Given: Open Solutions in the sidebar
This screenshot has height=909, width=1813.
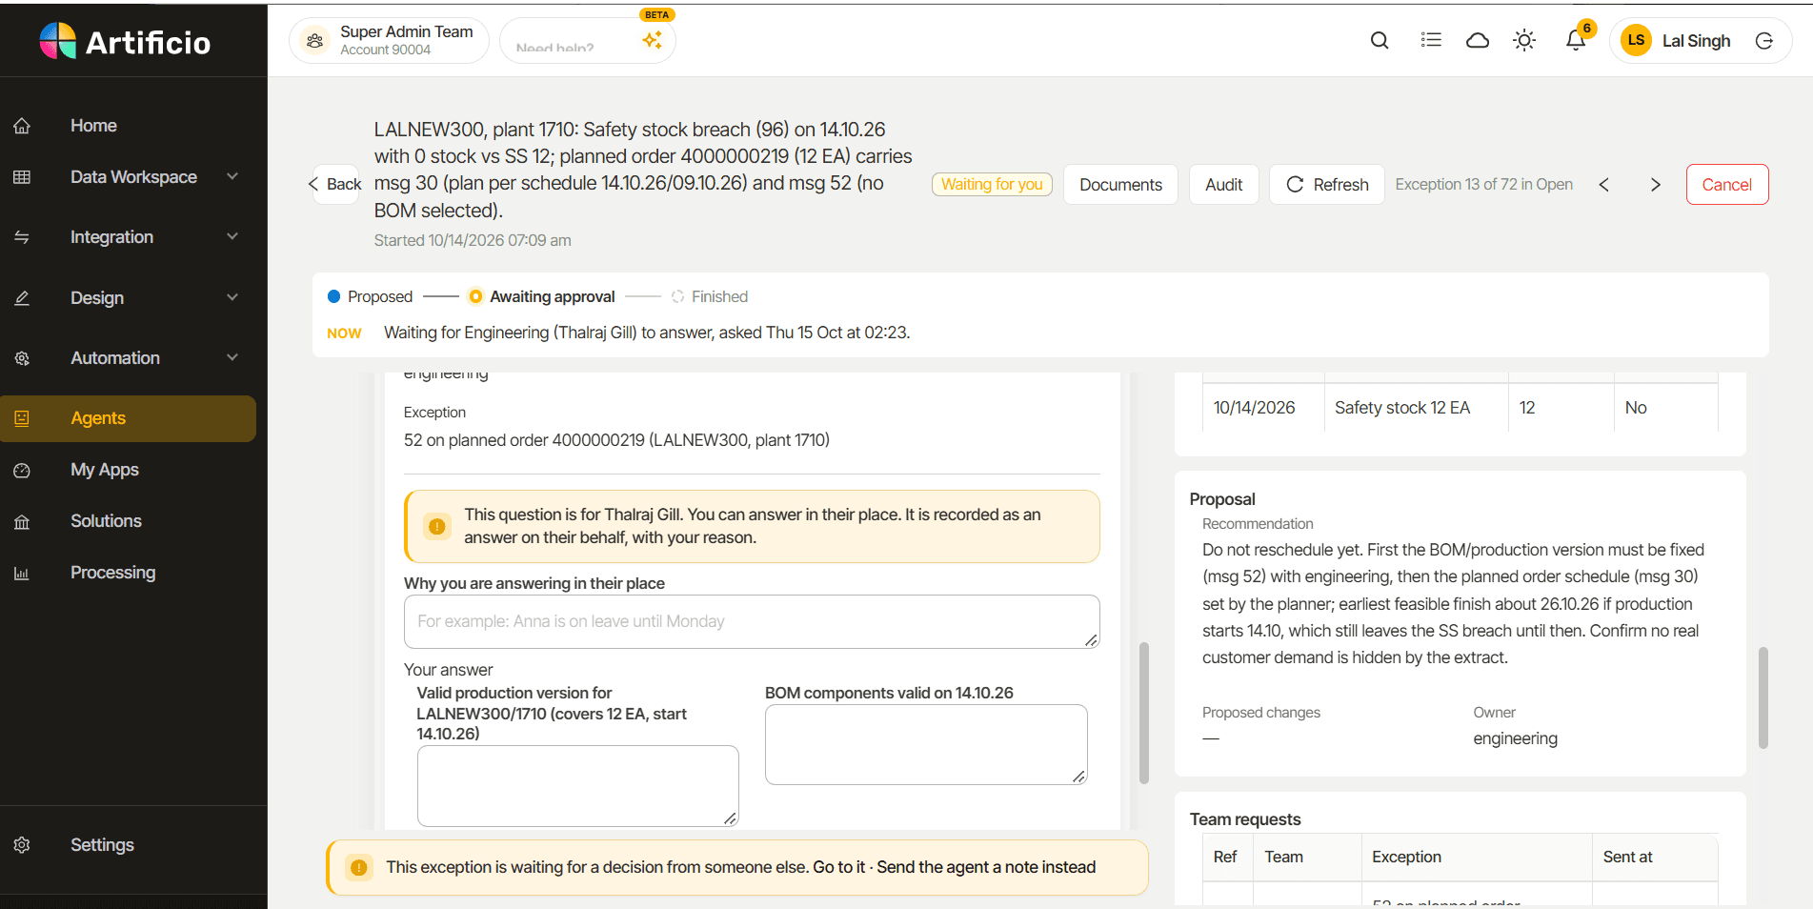Looking at the screenshot, I should click(106, 521).
